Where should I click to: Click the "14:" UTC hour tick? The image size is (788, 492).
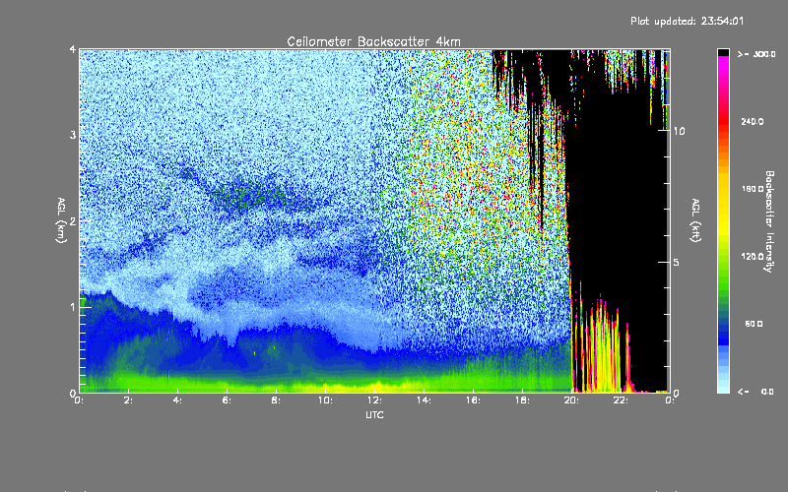click(424, 400)
